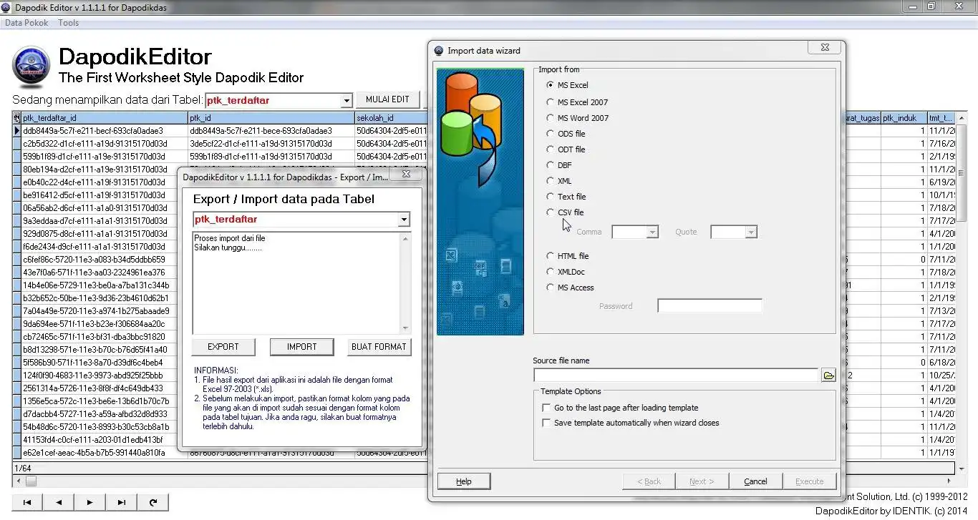Click Help in the import wizard
The image size is (978, 520).
click(x=464, y=481)
